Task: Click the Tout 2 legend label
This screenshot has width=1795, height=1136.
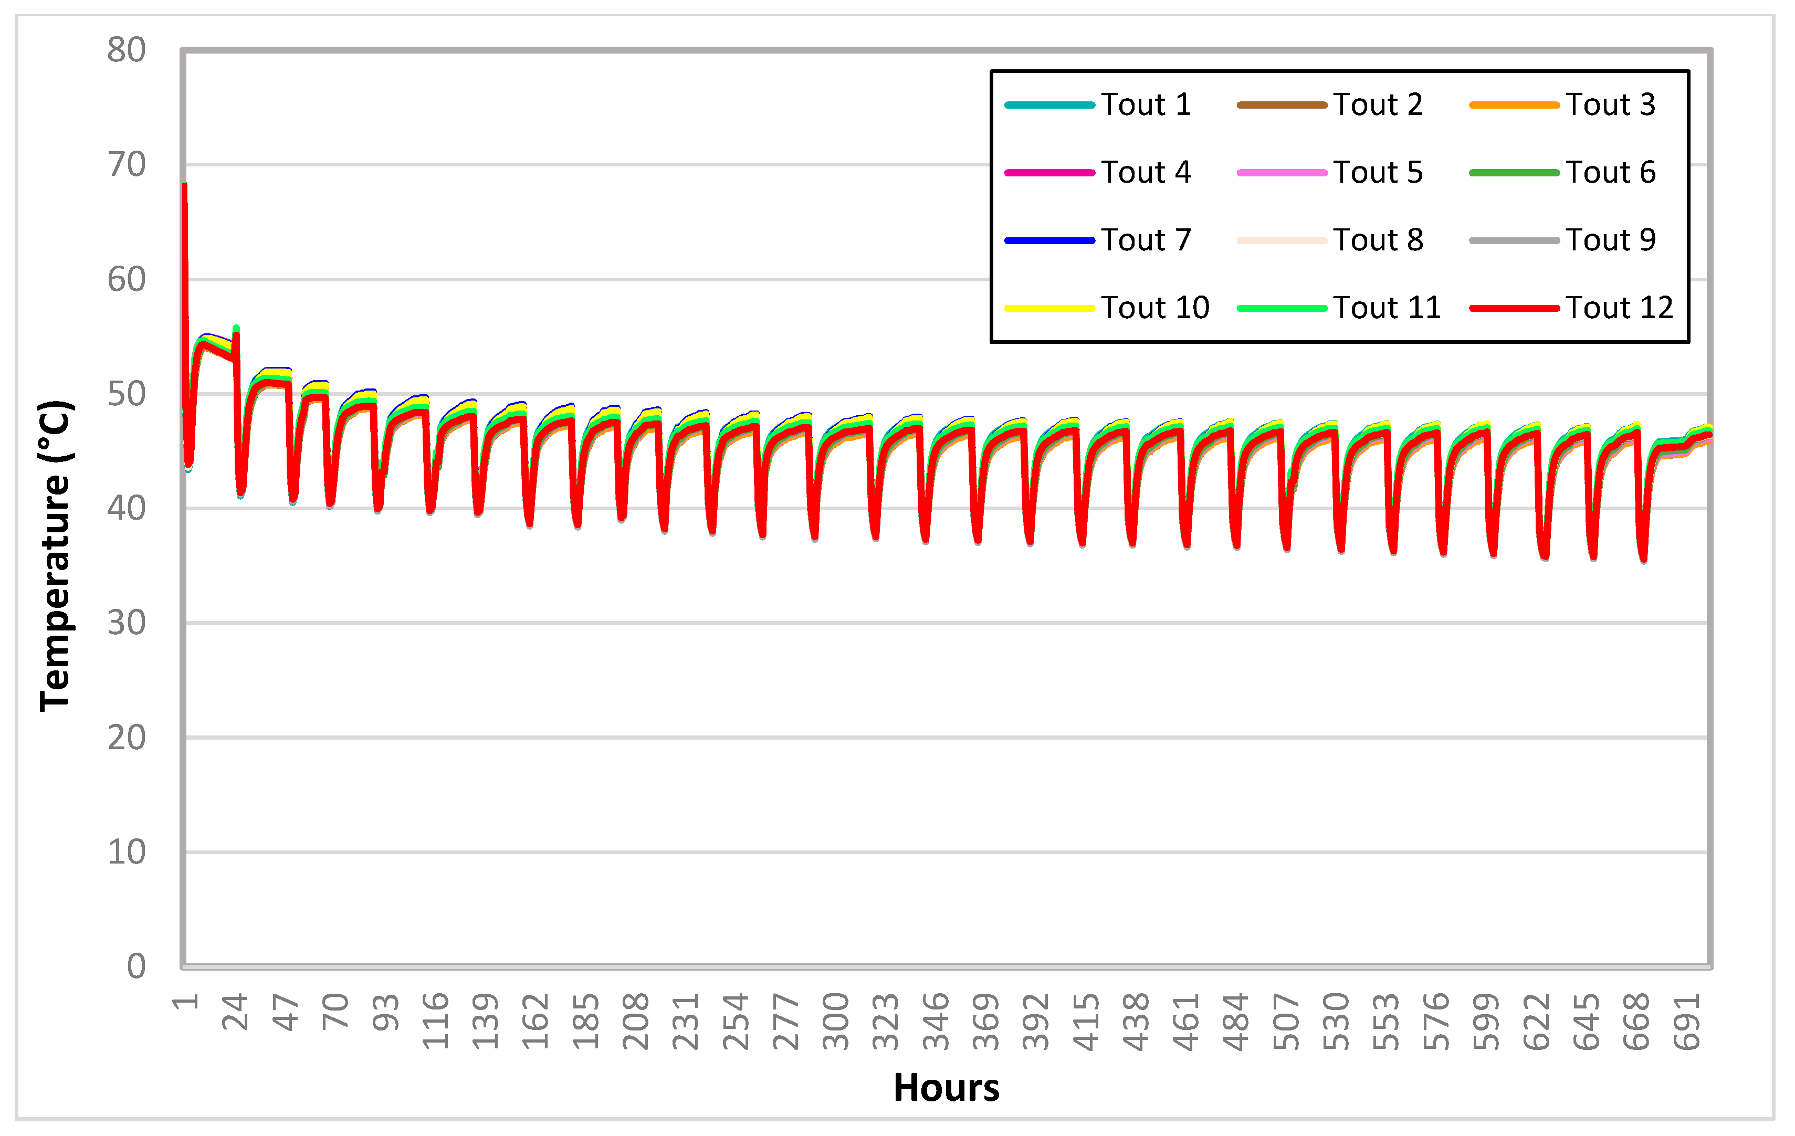Action: point(1378,105)
